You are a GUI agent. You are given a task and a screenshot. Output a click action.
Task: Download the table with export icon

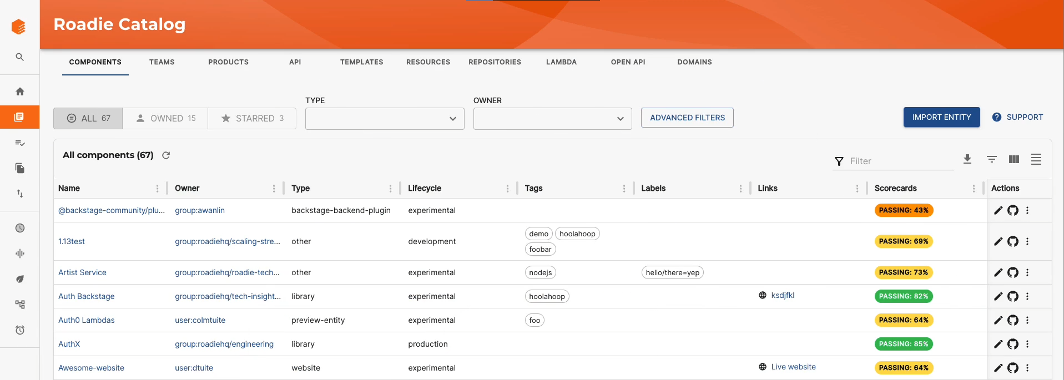[x=967, y=159]
